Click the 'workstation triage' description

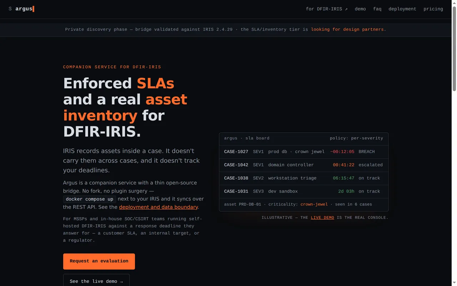[x=292, y=178]
